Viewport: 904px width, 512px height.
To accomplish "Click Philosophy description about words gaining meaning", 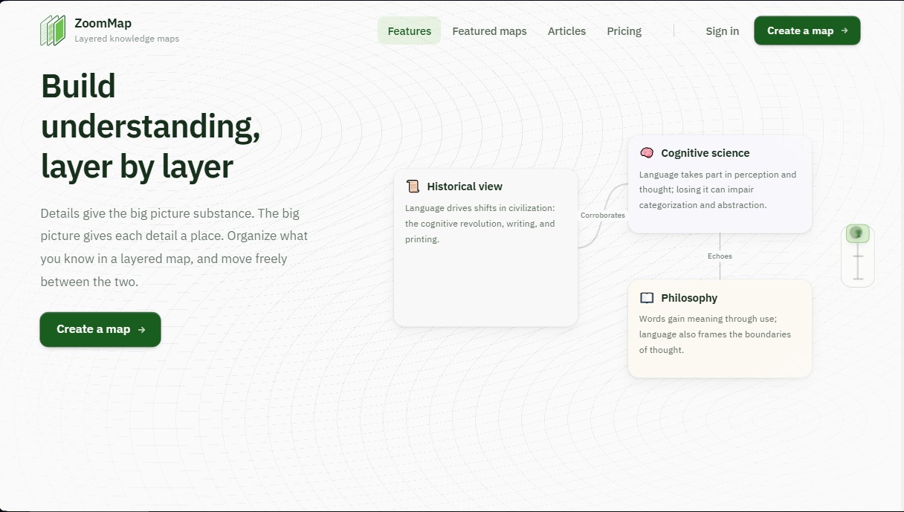I will (715, 334).
